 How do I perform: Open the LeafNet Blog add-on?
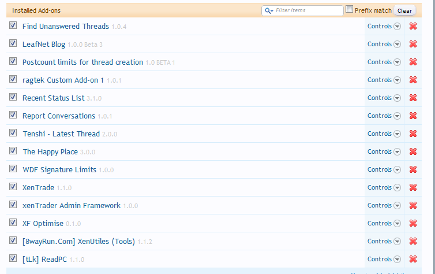[x=43, y=45]
